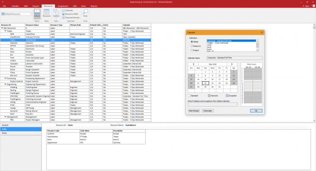
Task: Switch to the Projects tab
Action: click(x=36, y=6)
